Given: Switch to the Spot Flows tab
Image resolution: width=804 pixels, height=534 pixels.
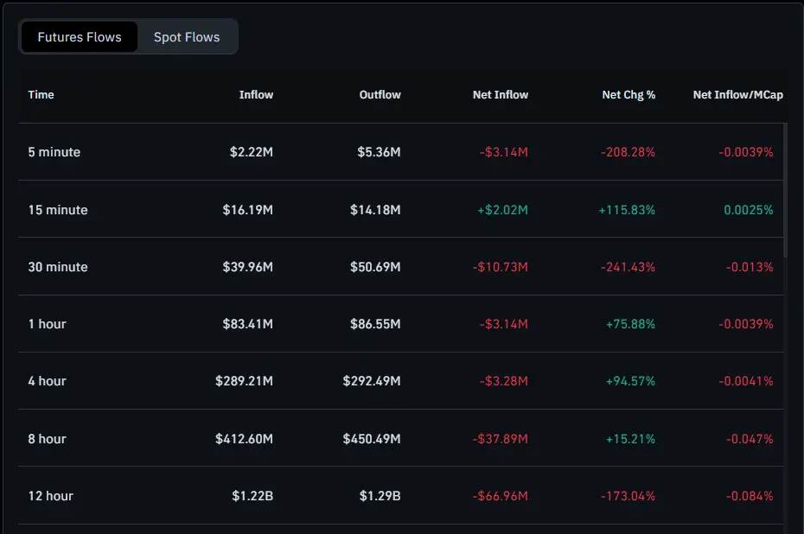Looking at the screenshot, I should [186, 36].
